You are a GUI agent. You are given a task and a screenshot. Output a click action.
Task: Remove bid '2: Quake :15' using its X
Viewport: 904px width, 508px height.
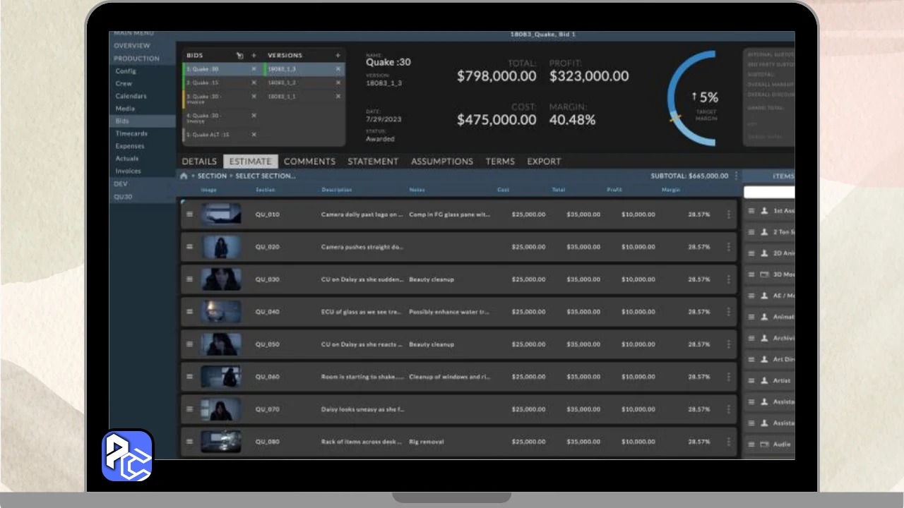pos(254,83)
